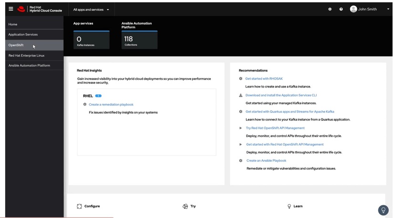The image size is (395, 218).
Task: Click gear icon beside Create an Ansible Playbook
Action: click(240, 161)
